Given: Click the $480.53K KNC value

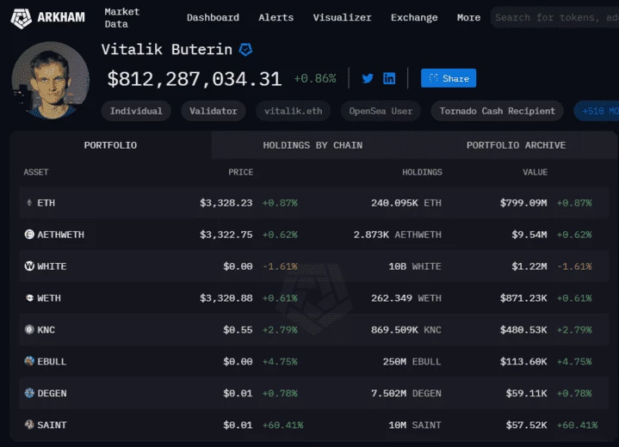Looking at the screenshot, I should [x=523, y=329].
